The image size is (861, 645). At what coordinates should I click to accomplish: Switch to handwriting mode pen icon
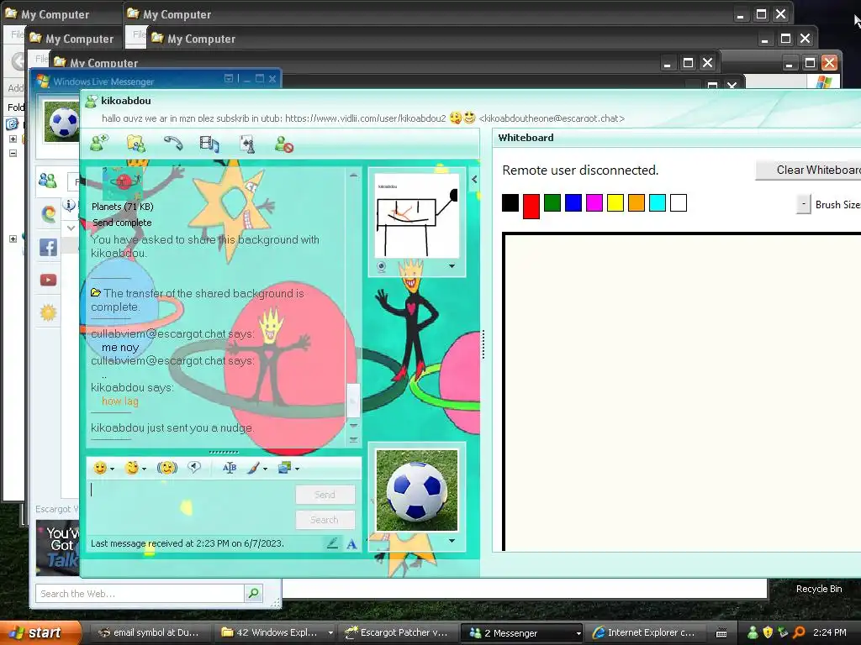pyautogui.click(x=332, y=543)
